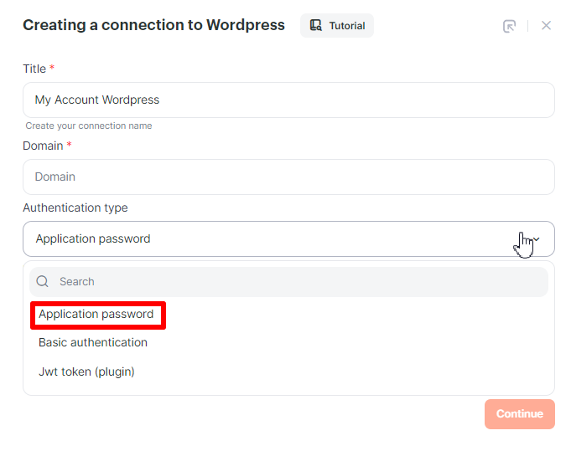The image size is (571, 451).
Task: Click the magnifier icon in search box
Action: (x=43, y=282)
